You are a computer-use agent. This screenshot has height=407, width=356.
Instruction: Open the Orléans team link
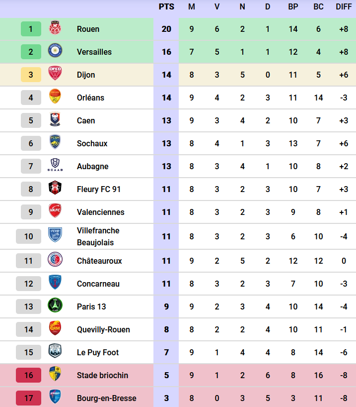90,98
